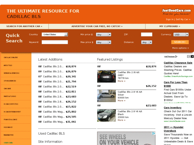The width and height of the screenshot is (194, 145).
Task: Click Cadillac.SmartAutoSavings.com URL
Action: (178, 76)
